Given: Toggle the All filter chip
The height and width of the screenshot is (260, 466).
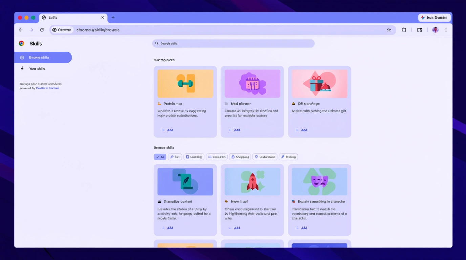Looking at the screenshot, I should coord(160,157).
